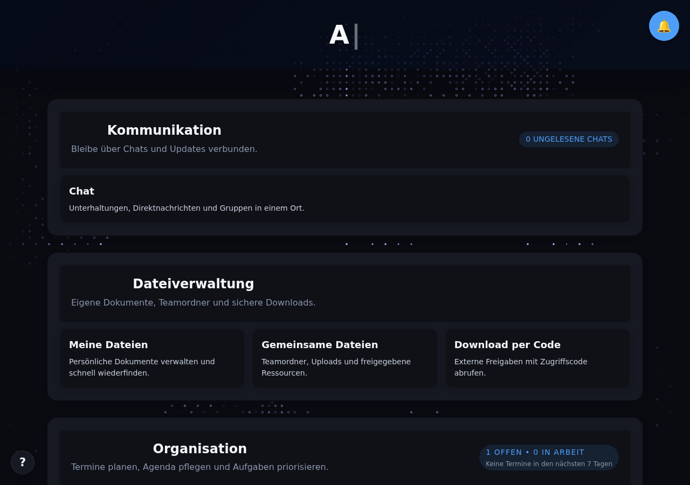Select the Dateiverwaltung section icon
The height and width of the screenshot is (485, 690).
115,284
